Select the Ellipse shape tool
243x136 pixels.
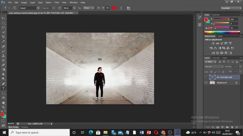point(3,98)
